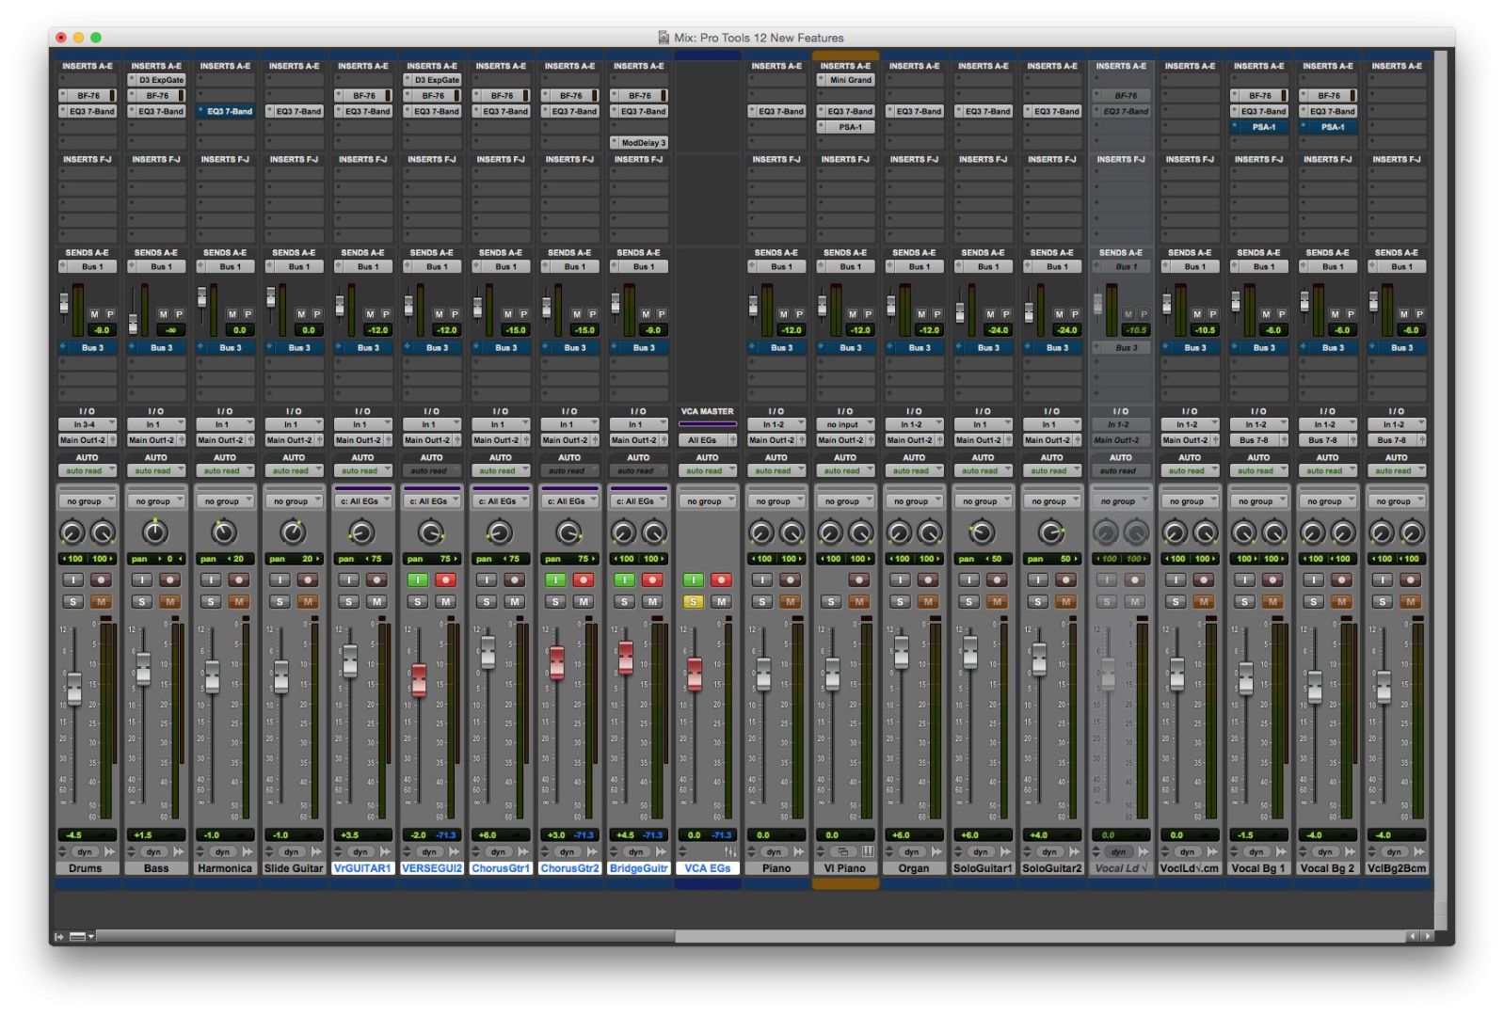1504x1016 pixels.
Task: Mute the Piano Bus 1 send
Action: tap(784, 314)
